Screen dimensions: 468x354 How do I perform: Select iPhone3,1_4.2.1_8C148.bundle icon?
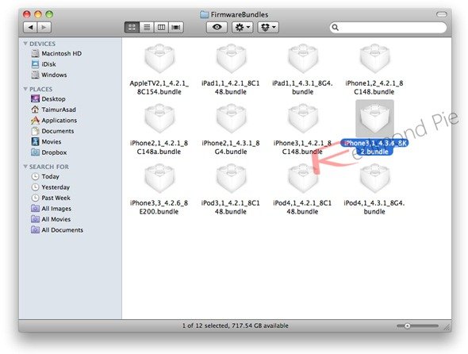303,118
